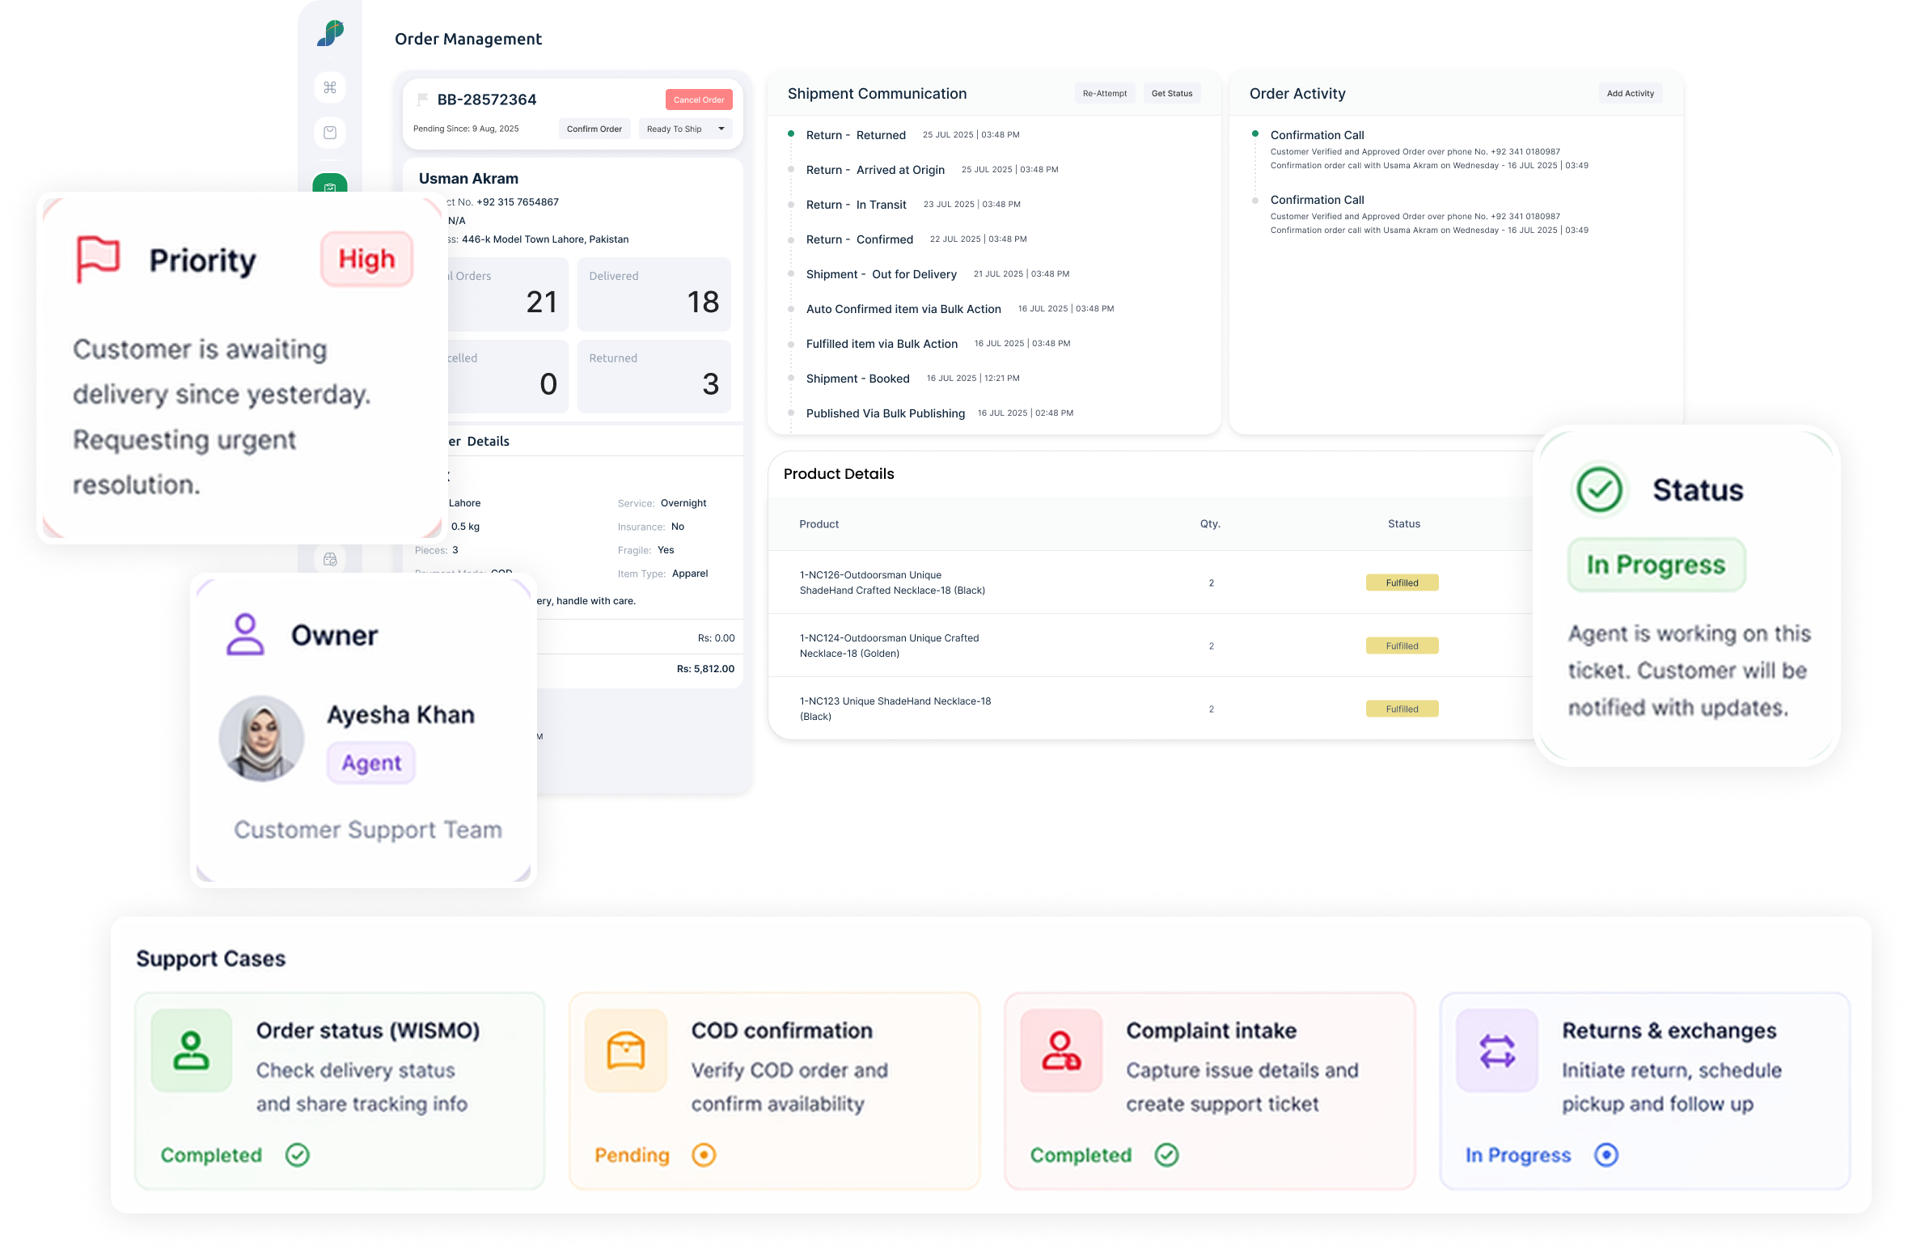
Task: Click the In Progress status badge
Action: point(1656,565)
